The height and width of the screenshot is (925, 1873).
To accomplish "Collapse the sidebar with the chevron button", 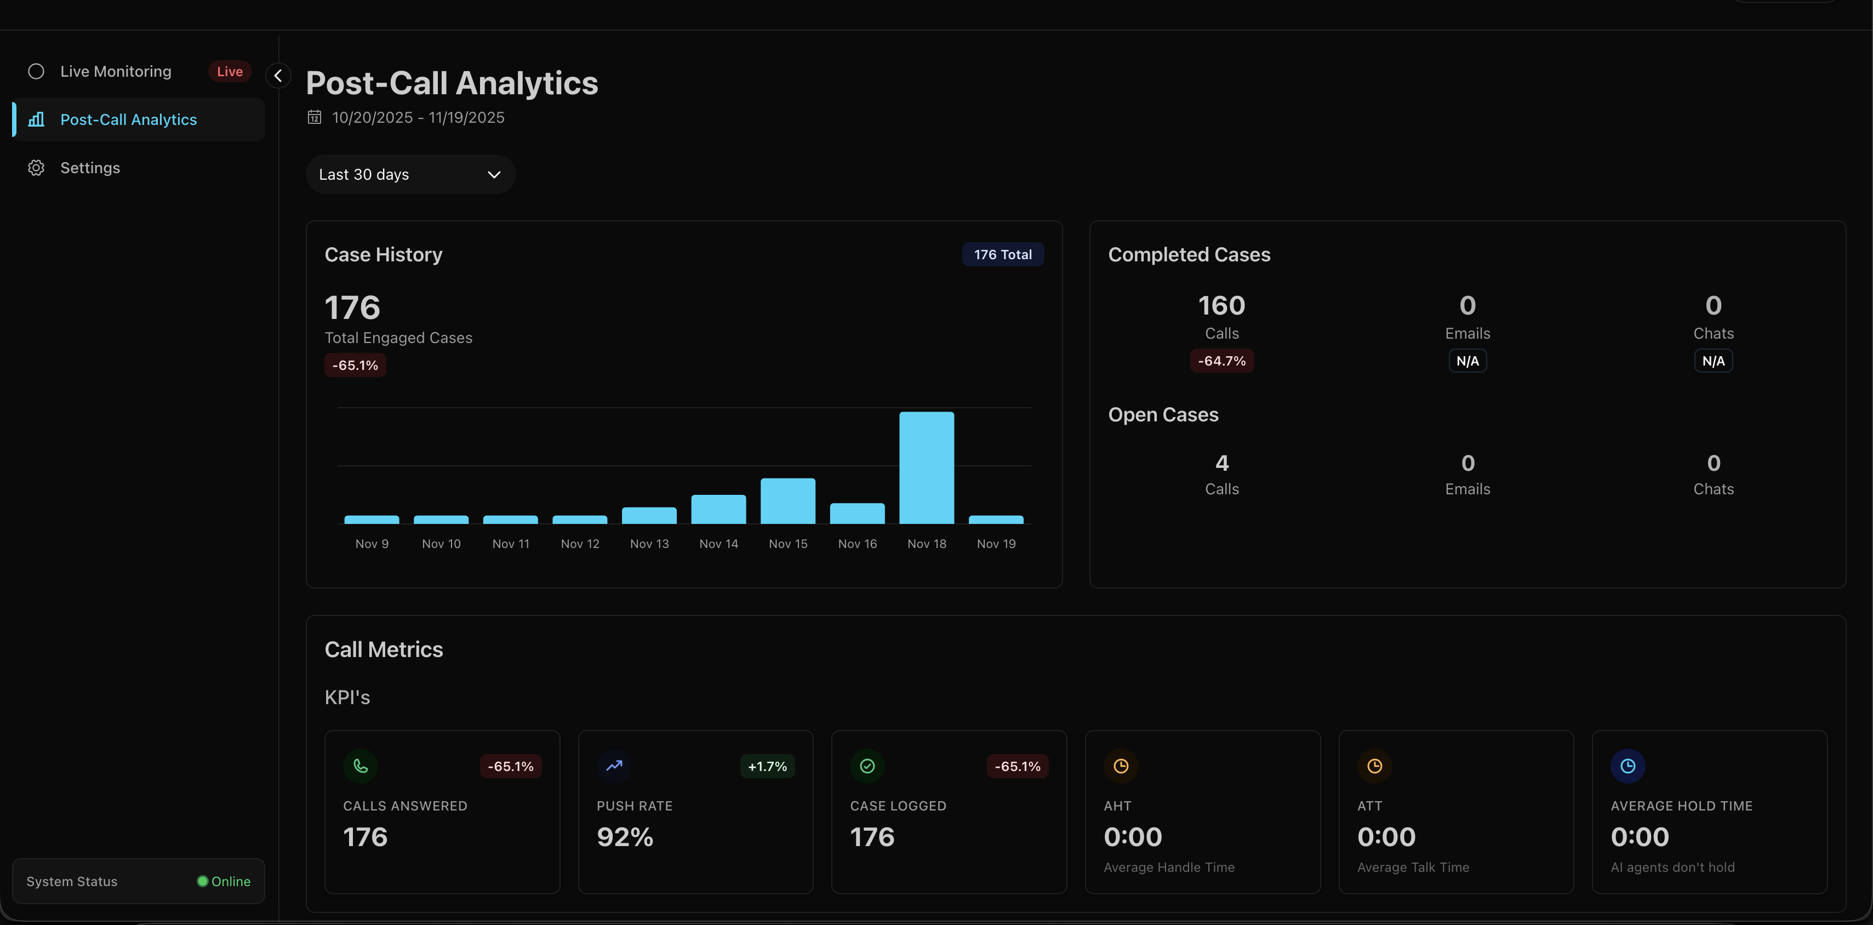I will 278,76.
